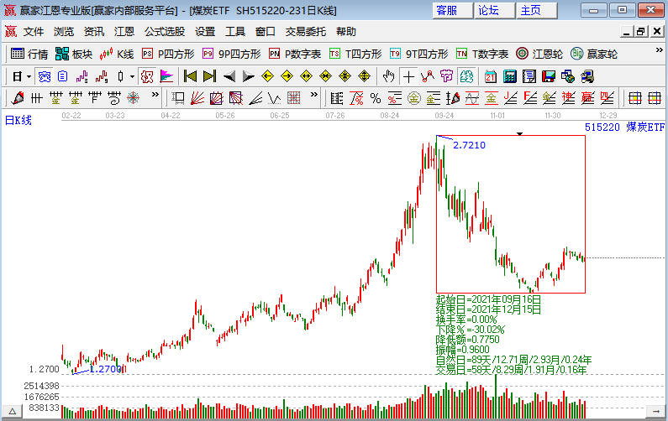Toggle the red 权 adjustment icon
The image size is (668, 421).
point(147,77)
